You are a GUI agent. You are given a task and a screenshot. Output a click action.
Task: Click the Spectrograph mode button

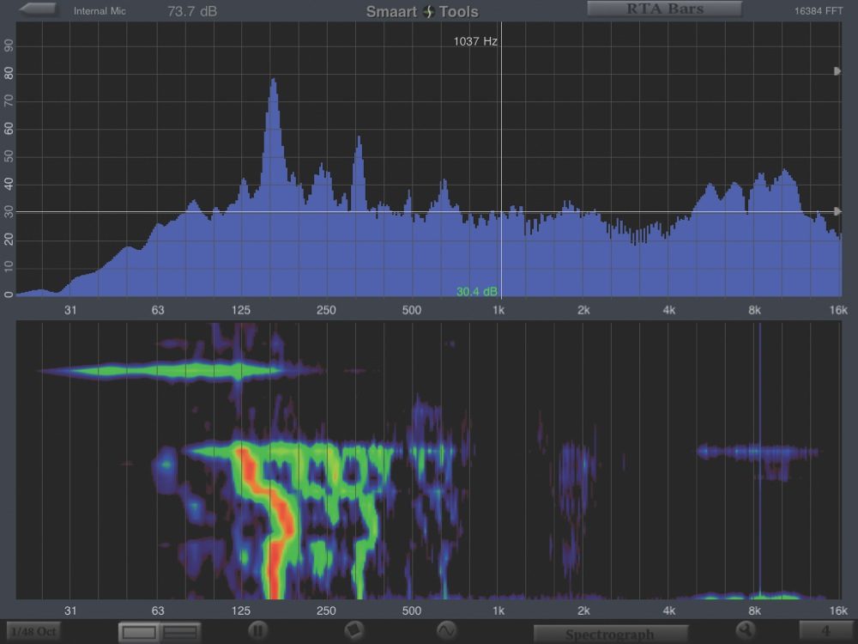610,635
